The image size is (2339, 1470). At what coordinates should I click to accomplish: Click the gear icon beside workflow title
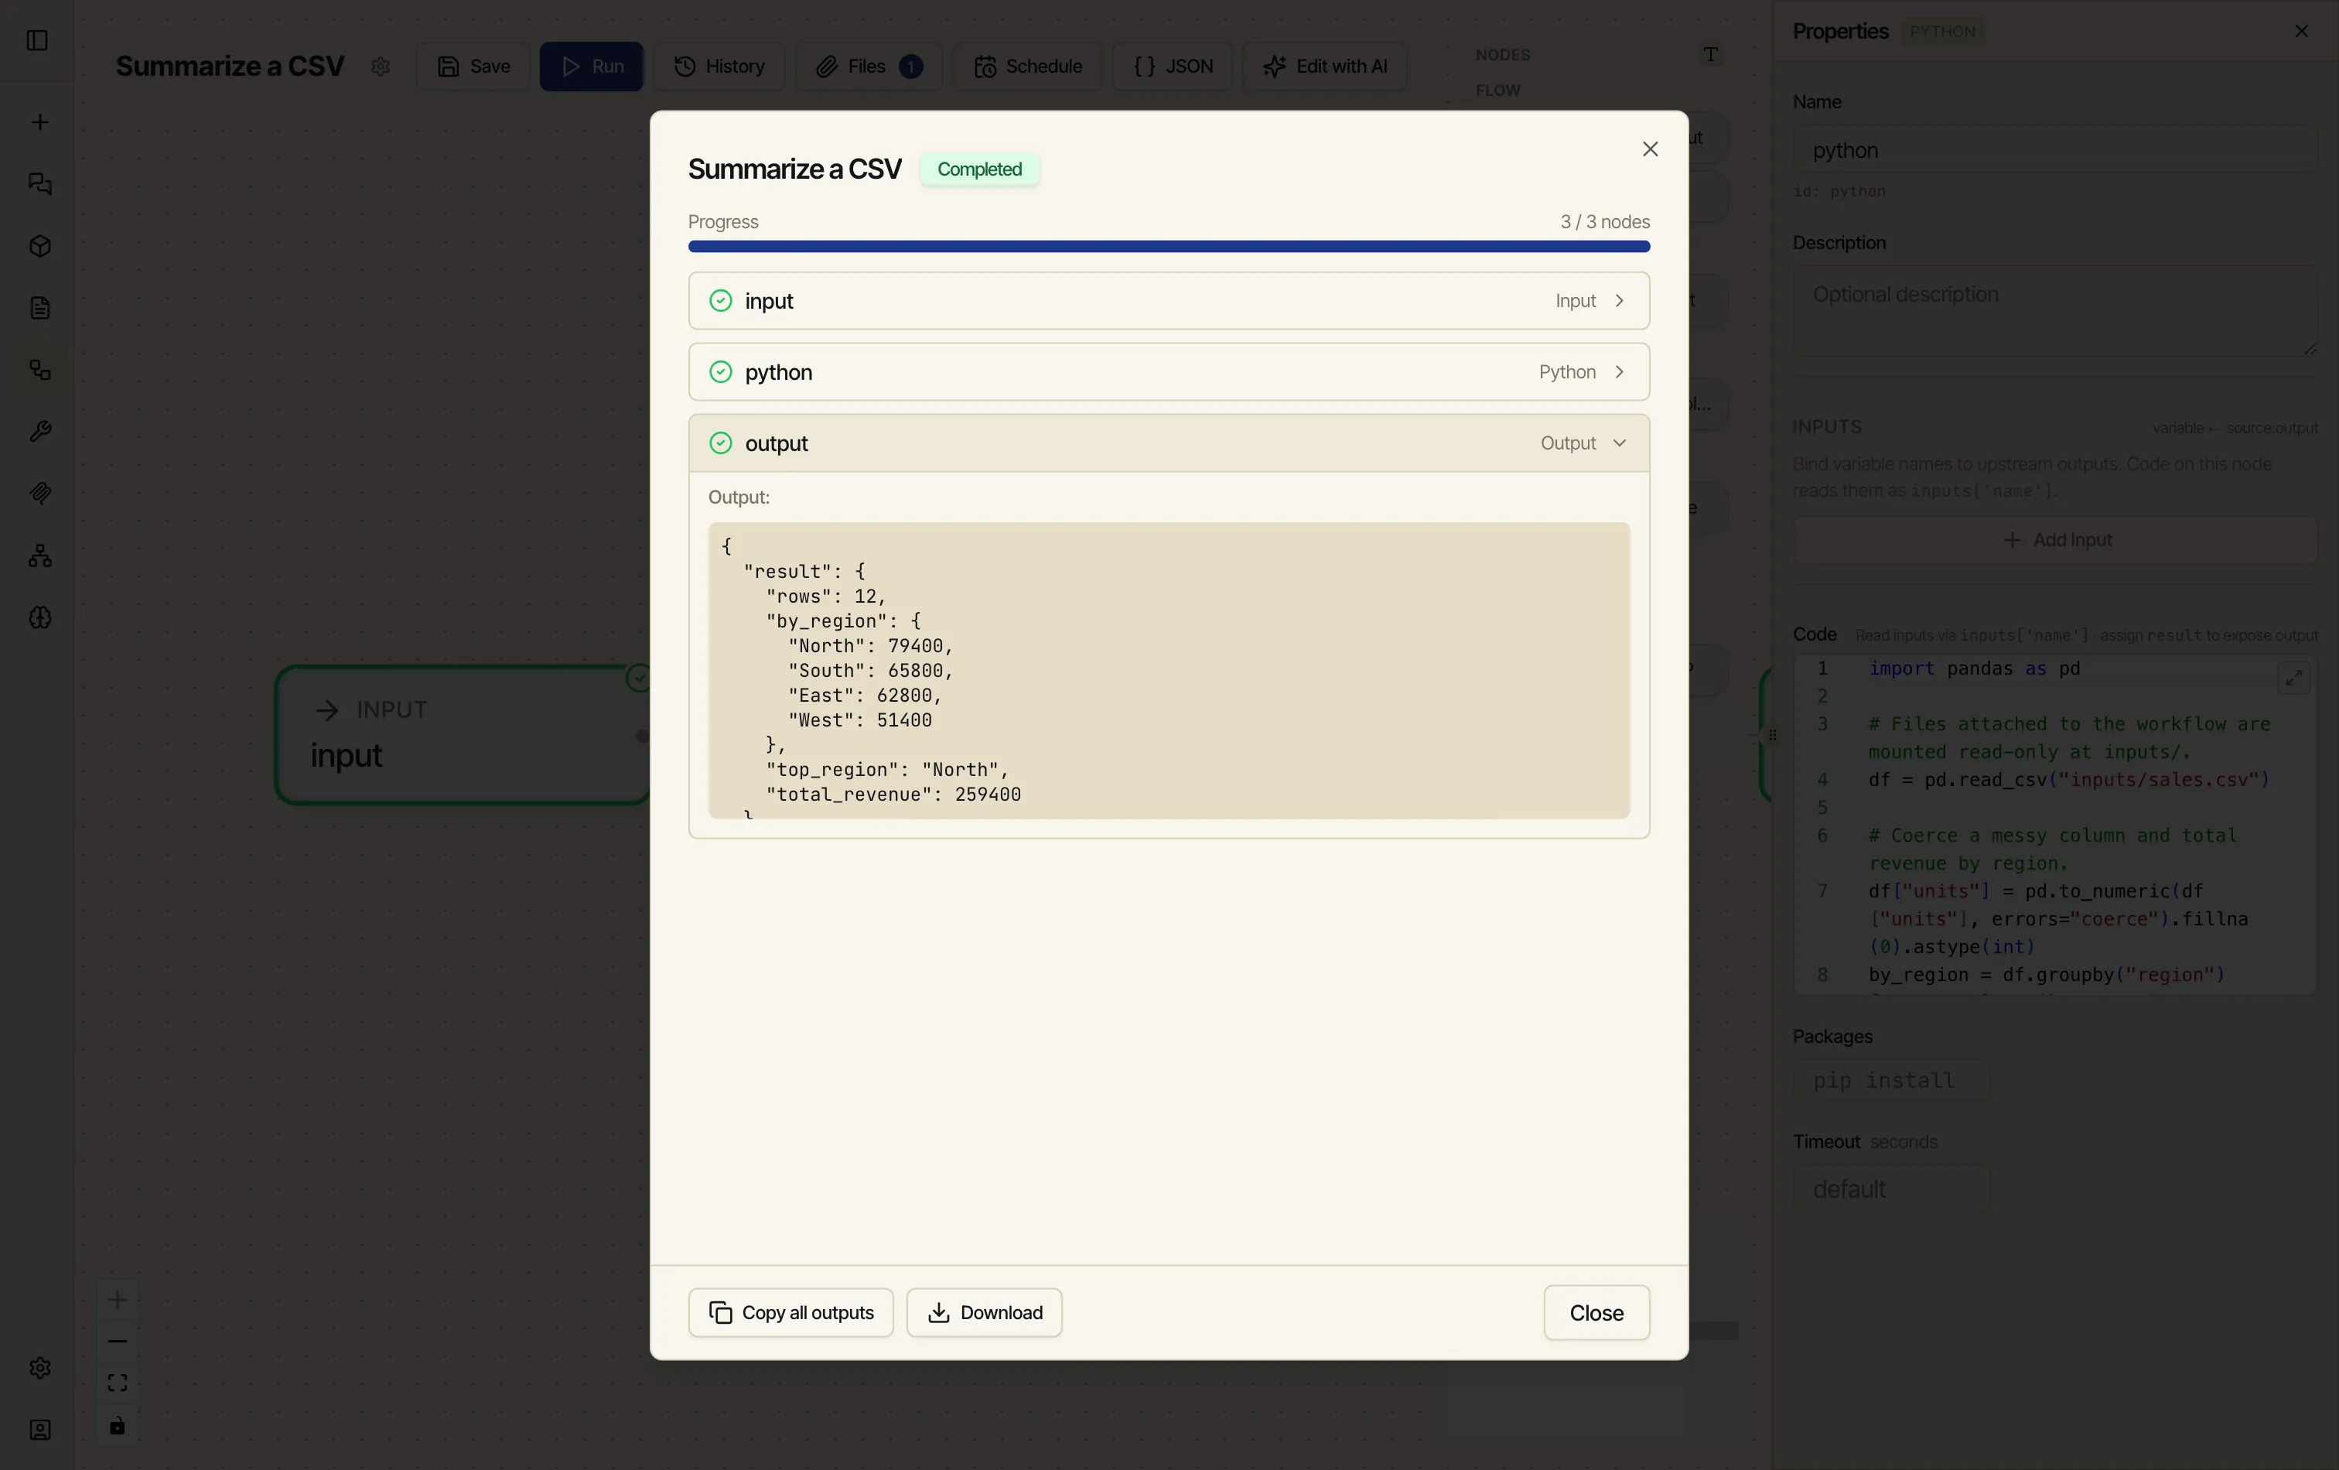point(381,66)
